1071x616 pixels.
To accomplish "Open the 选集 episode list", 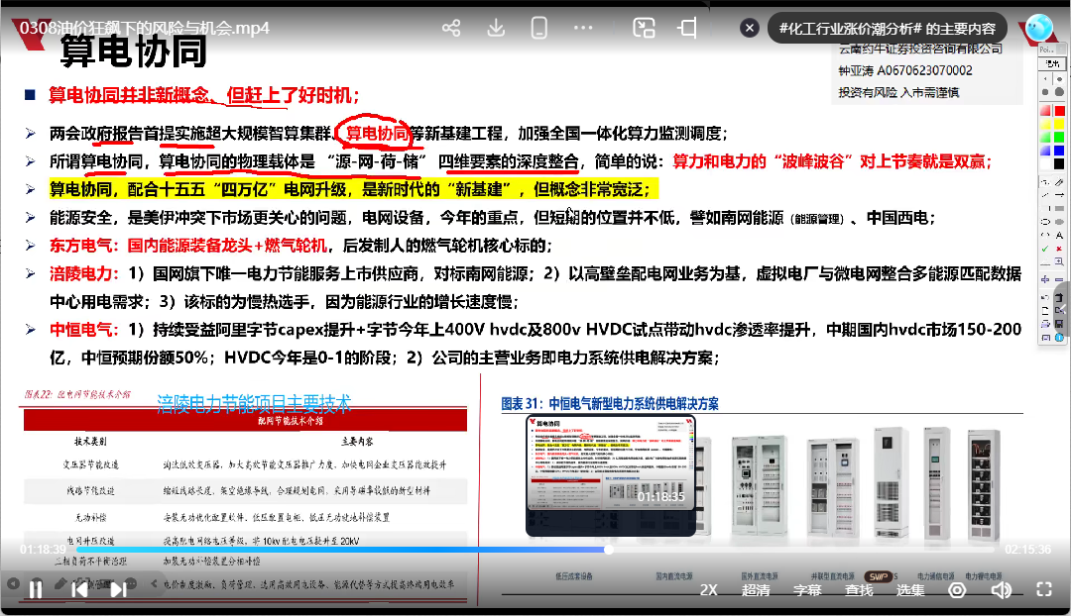I will coord(909,590).
